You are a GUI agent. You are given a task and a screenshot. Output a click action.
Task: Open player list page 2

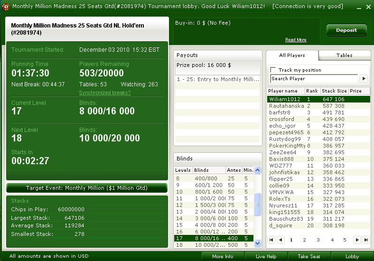coord(304,240)
